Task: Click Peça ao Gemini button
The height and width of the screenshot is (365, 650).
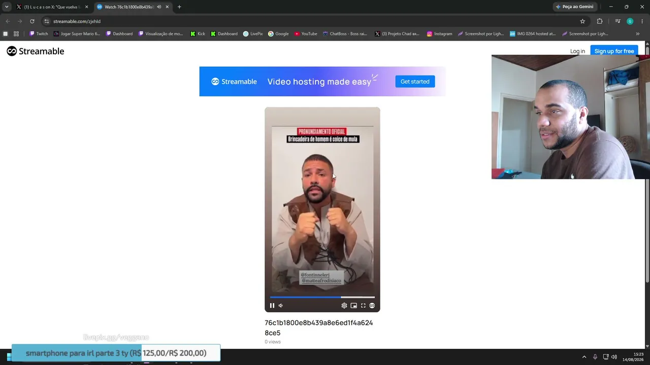Action: (574, 7)
